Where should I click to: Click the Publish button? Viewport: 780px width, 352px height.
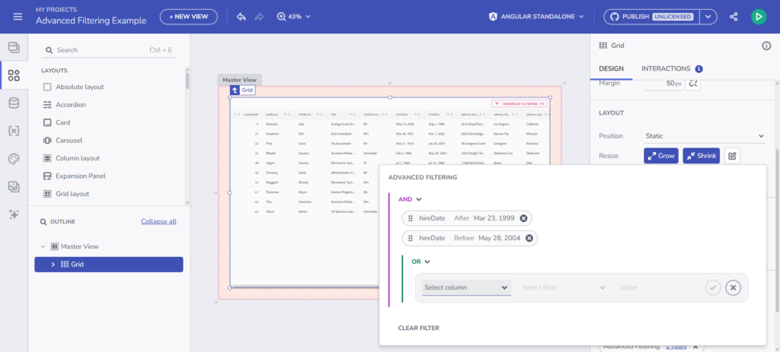652,17
